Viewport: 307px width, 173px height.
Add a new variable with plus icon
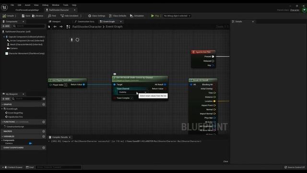tap(44, 136)
